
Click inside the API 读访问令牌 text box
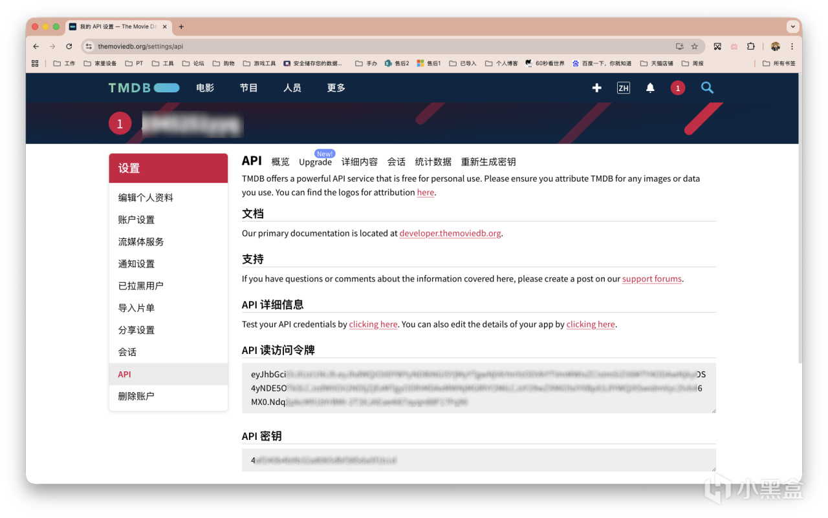tap(479, 388)
